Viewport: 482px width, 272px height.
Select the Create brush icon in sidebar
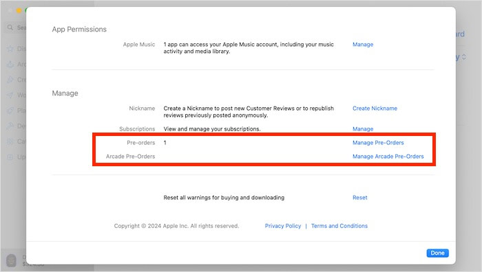[x=10, y=80]
